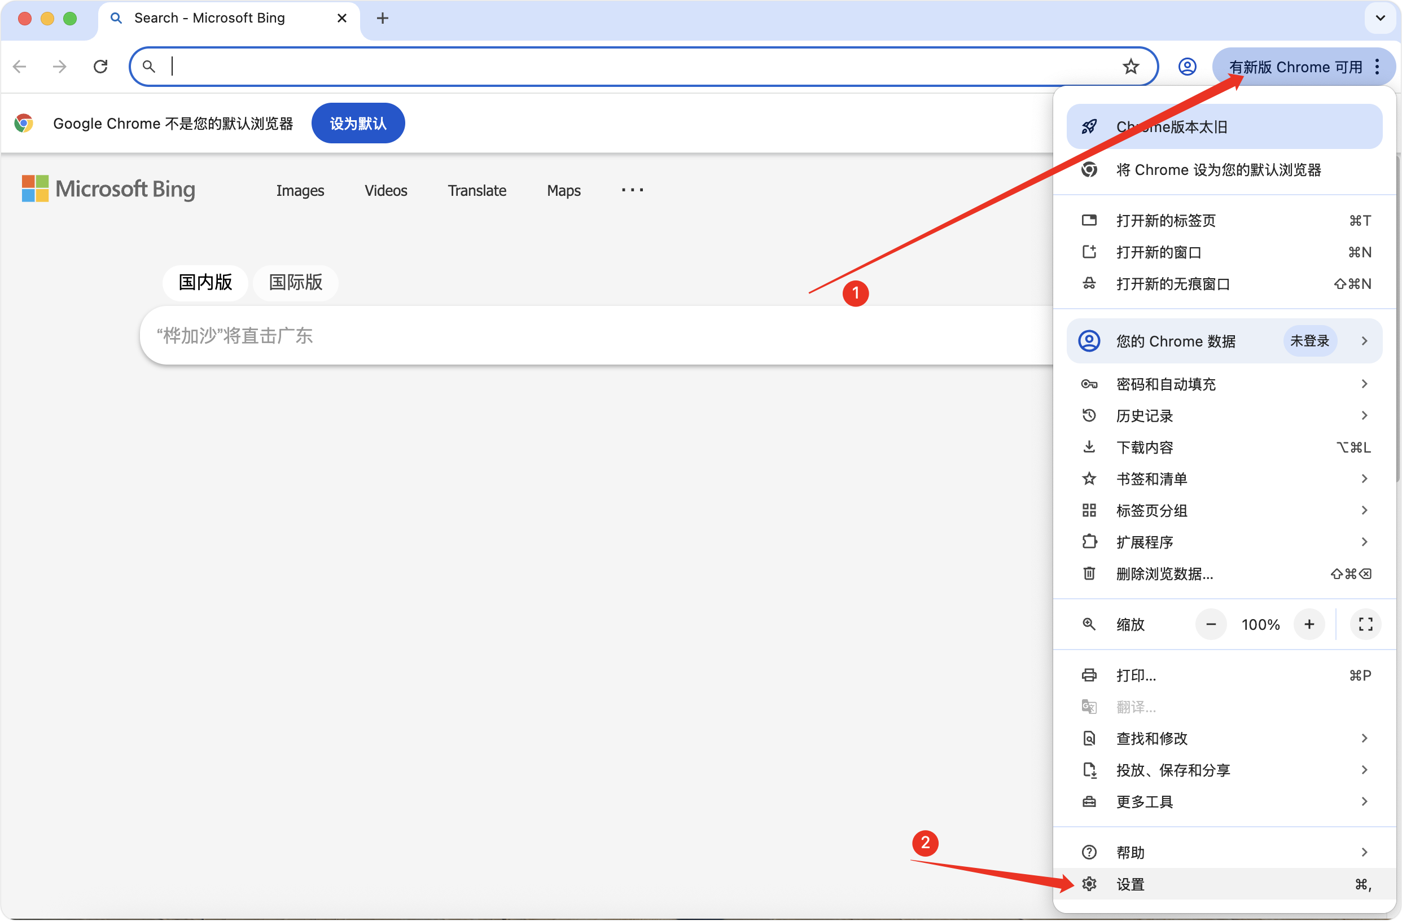Select 打开新的无痕窗口 menu item
The image size is (1402, 921).
(1172, 284)
